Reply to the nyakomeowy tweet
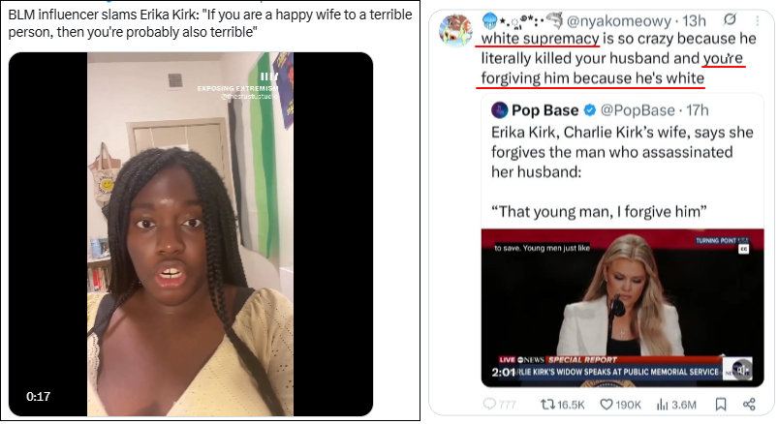The height and width of the screenshot is (424, 778). pos(489,405)
